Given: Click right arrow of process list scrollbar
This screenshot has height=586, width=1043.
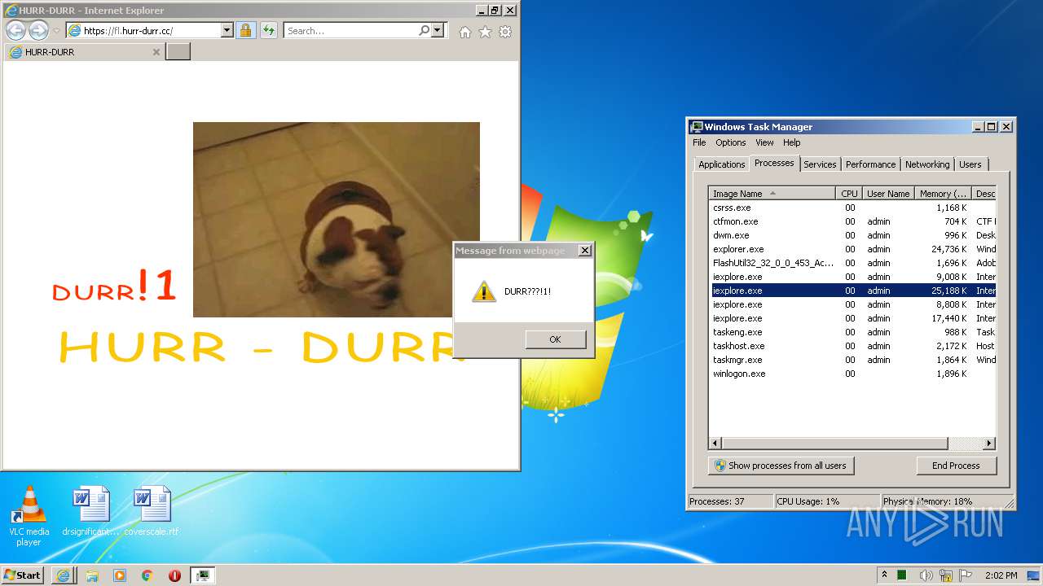Looking at the screenshot, I should [989, 444].
